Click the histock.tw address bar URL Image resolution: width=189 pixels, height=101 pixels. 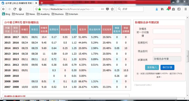tap(68, 9)
